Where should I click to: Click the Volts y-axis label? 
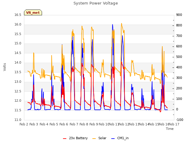click(5, 67)
